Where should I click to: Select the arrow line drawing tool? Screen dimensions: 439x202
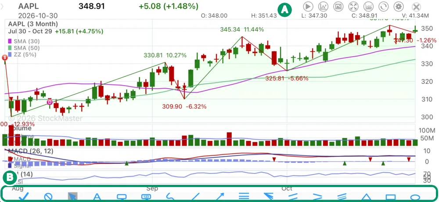219,197
